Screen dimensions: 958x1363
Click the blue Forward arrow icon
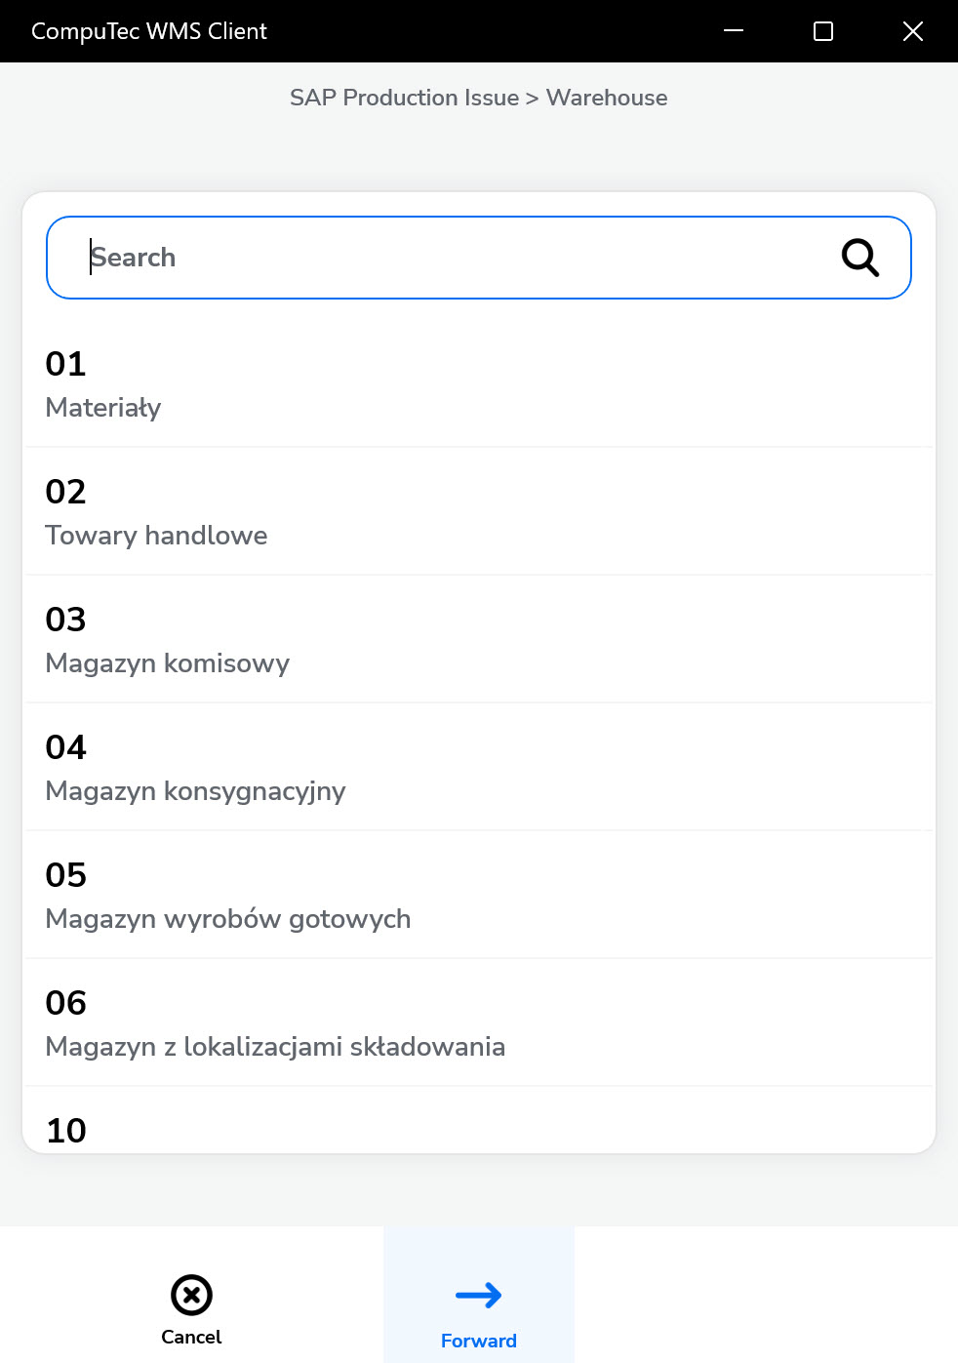[x=478, y=1296]
